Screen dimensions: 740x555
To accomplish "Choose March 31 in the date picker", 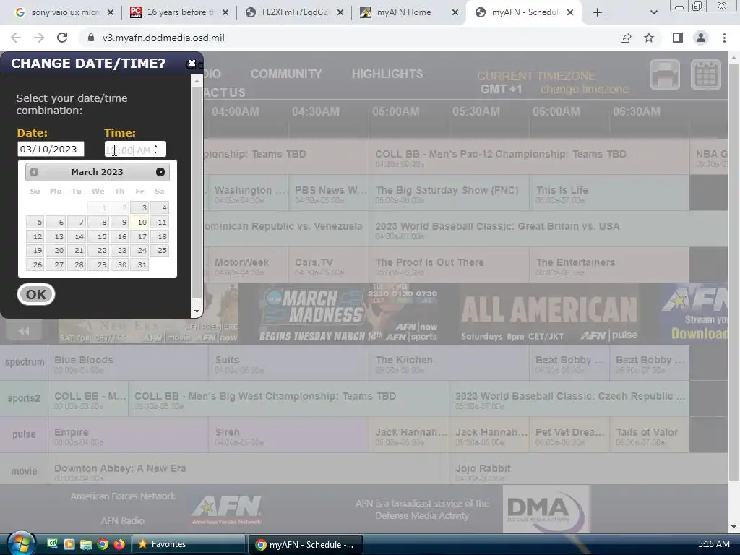I will tap(139, 264).
